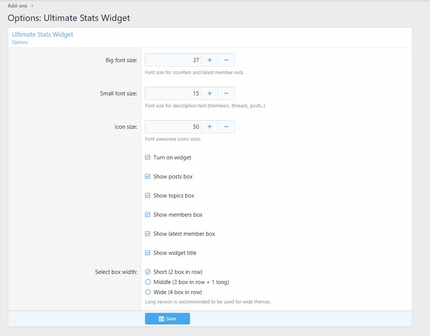Click minus button for Small font size
The width and height of the screenshot is (430, 336).
point(226,94)
